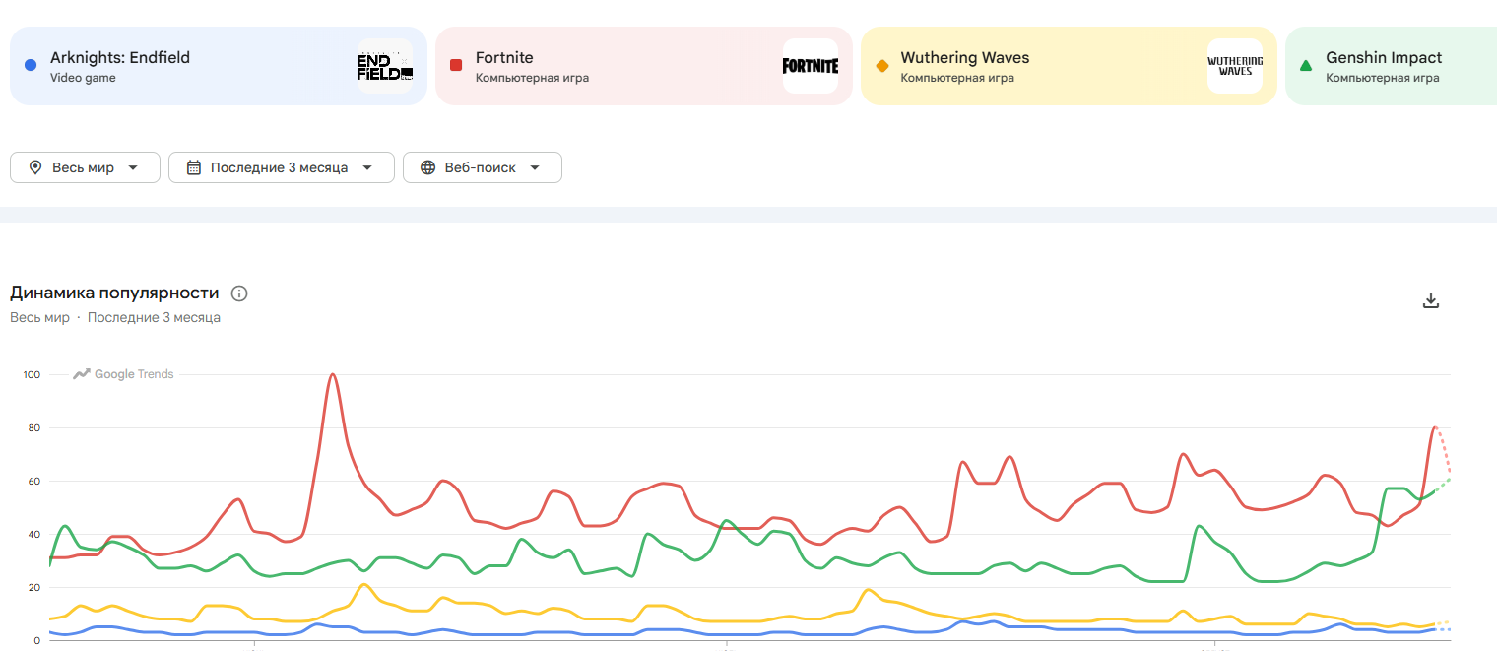Viewport: 1497px width, 651px height.
Task: Click green triangle marker for Genshin Impact
Action: tap(1306, 65)
